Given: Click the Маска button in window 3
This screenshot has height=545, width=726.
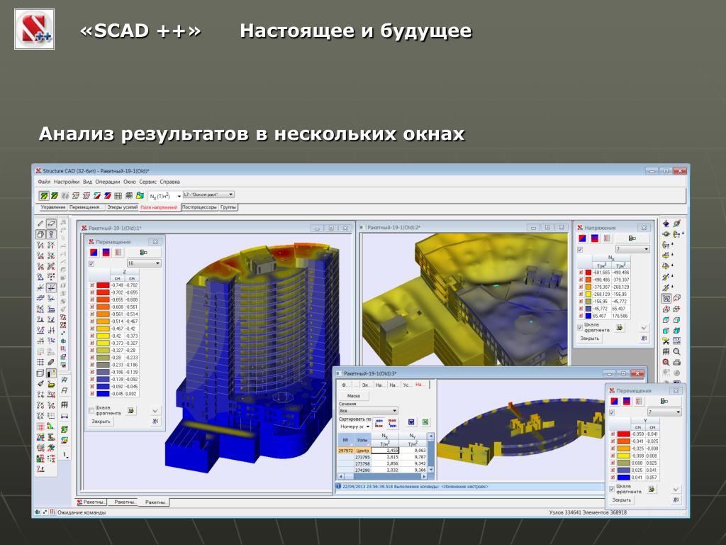Looking at the screenshot, I should (x=354, y=396).
